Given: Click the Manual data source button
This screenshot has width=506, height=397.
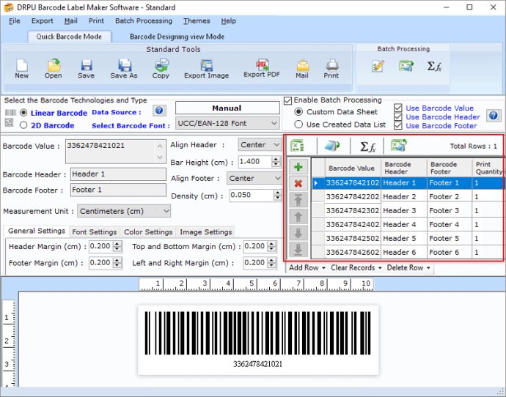Looking at the screenshot, I should click(227, 108).
